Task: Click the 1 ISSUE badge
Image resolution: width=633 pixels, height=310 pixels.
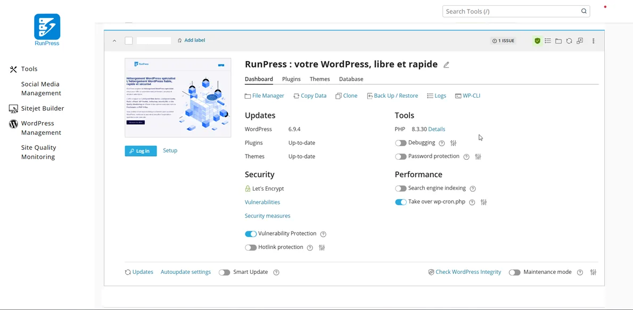Action: click(x=504, y=41)
